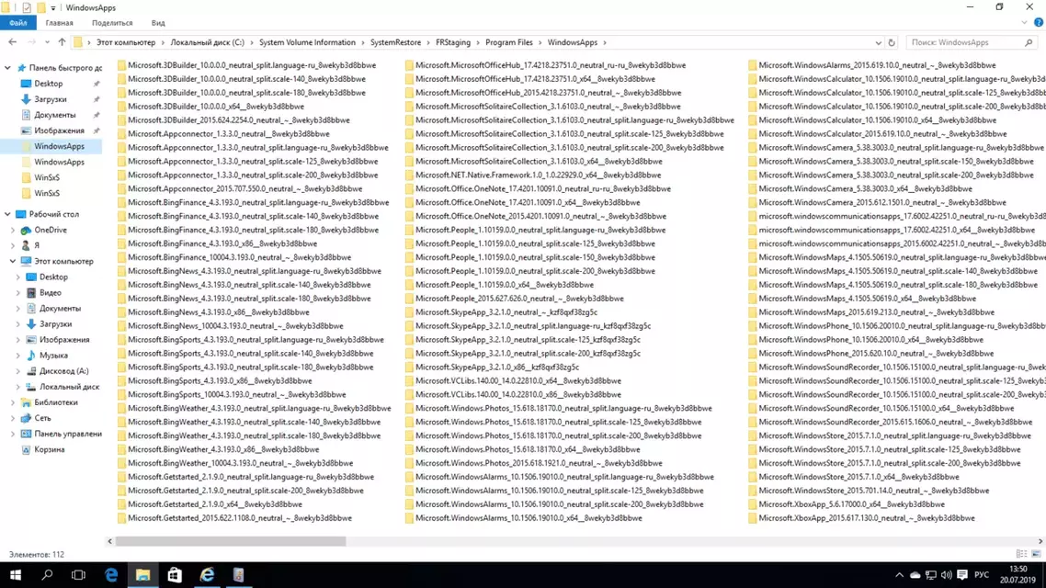
Task: Open the address bar history dropdown
Action: click(878, 42)
